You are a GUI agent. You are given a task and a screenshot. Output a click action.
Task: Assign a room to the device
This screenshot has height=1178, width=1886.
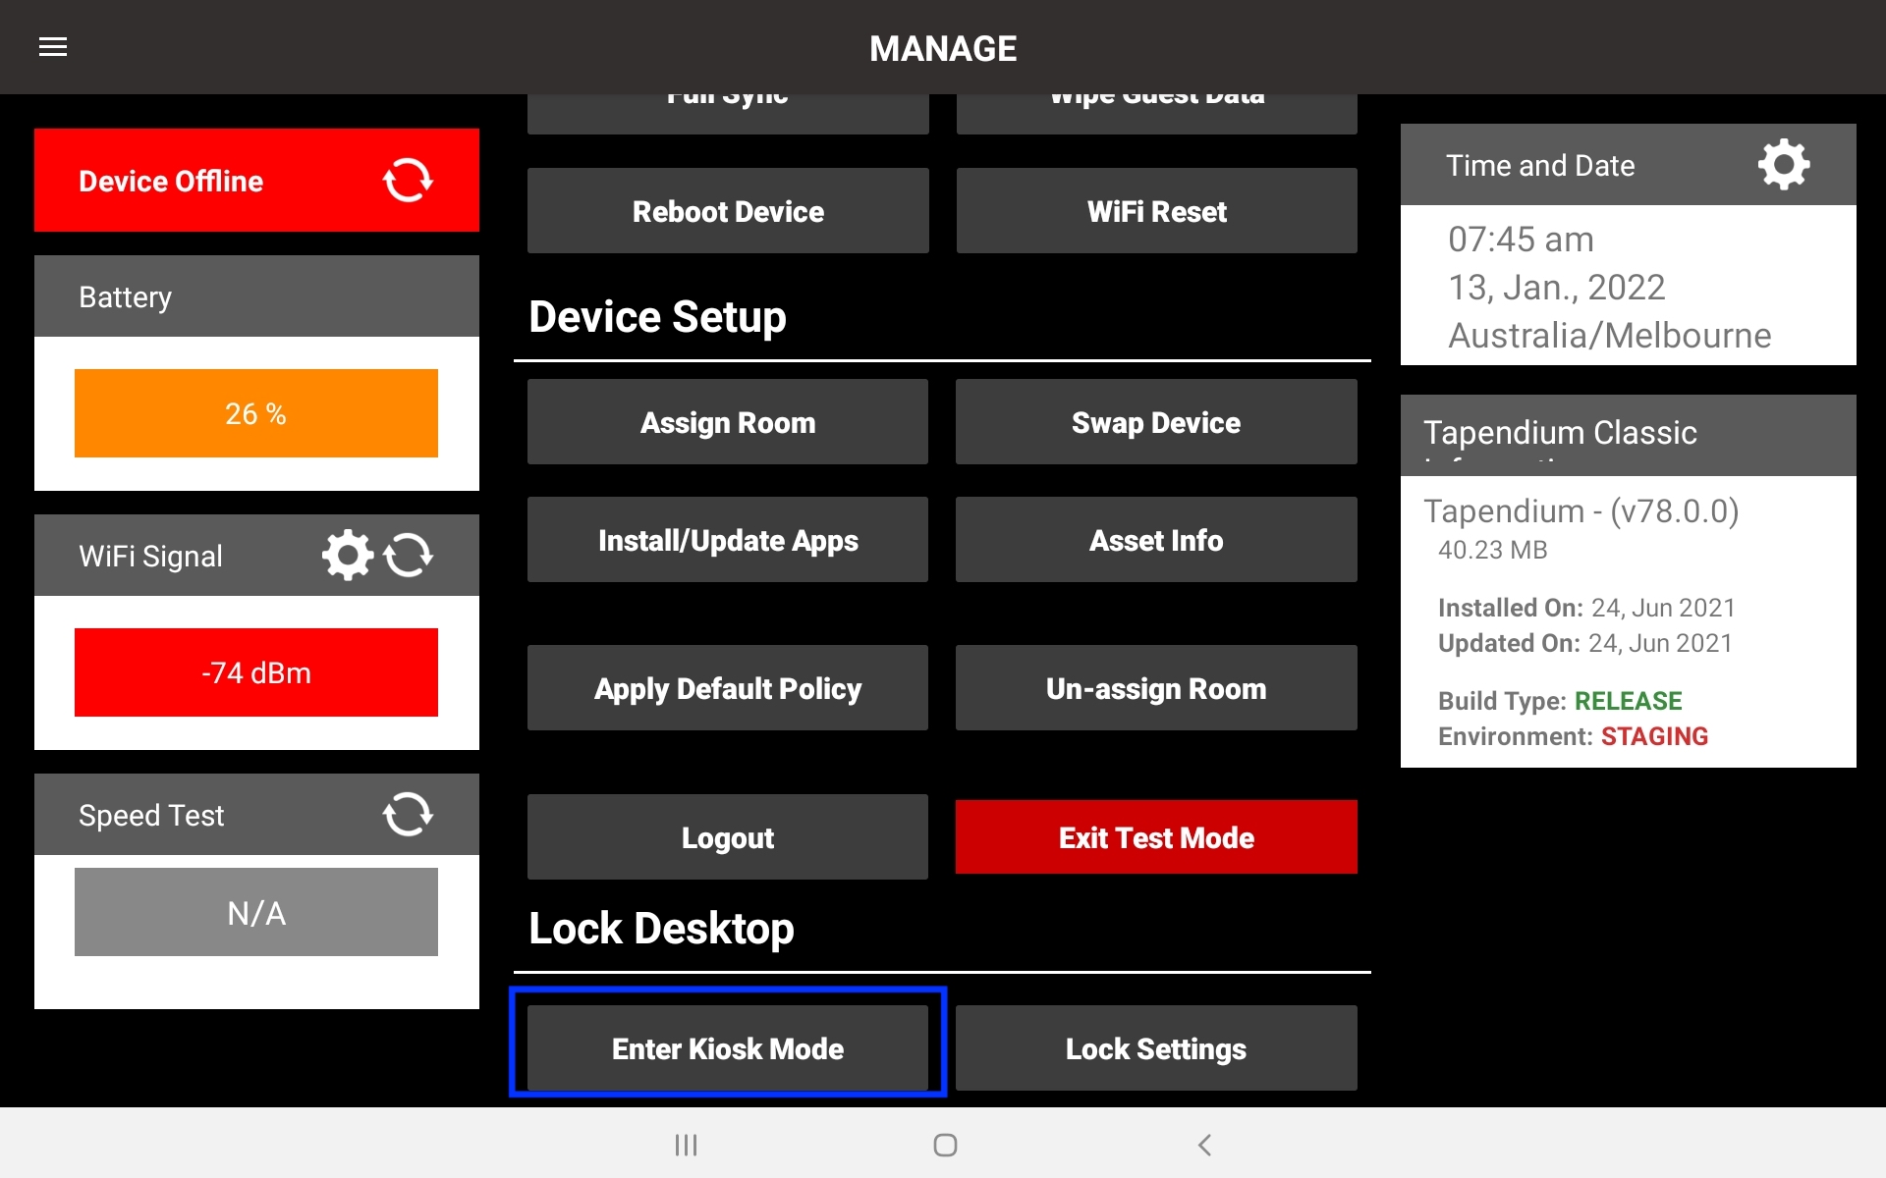[x=727, y=422]
